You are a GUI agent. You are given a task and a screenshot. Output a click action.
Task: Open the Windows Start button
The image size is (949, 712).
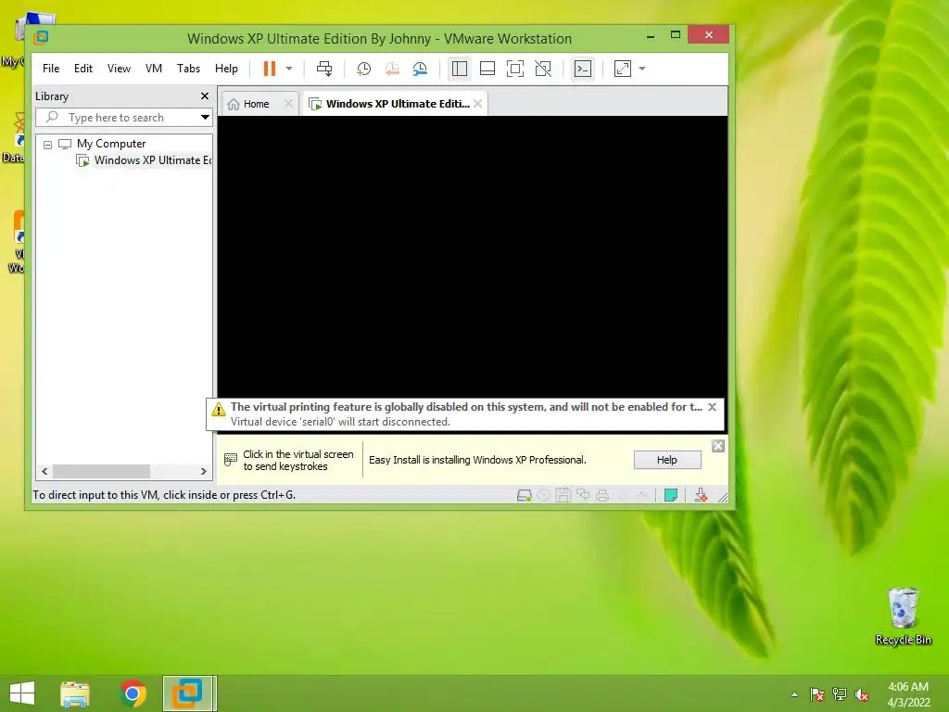tap(22, 693)
